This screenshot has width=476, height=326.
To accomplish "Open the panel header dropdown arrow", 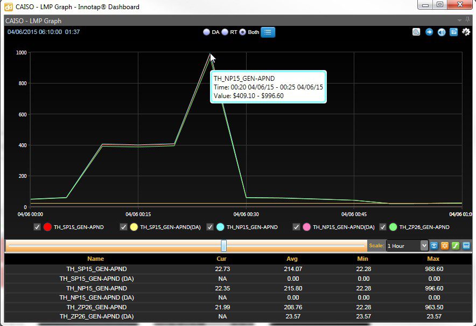I will (x=460, y=20).
